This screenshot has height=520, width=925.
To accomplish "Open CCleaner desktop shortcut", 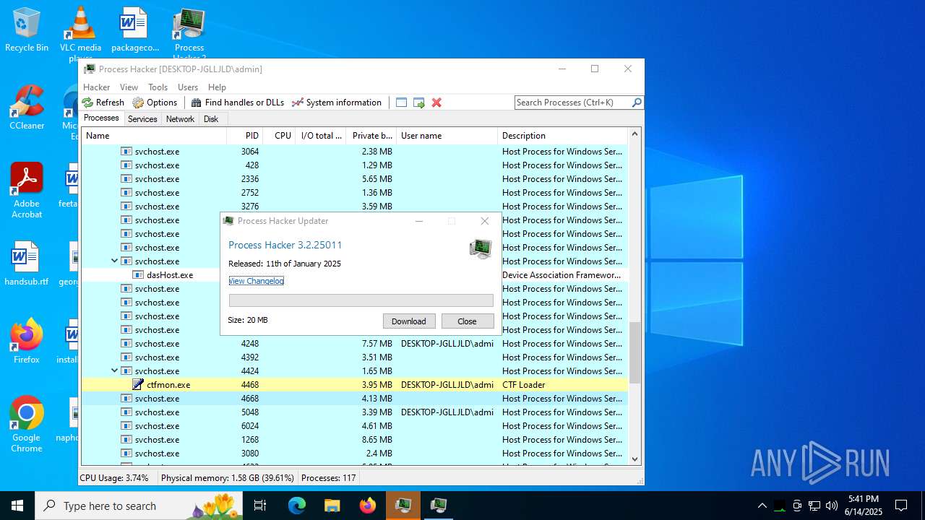I will click(x=27, y=108).
